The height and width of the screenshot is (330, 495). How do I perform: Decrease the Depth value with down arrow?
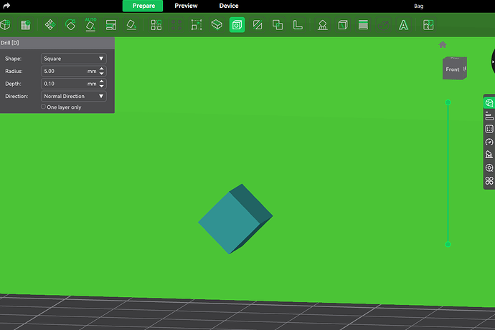[x=101, y=86]
